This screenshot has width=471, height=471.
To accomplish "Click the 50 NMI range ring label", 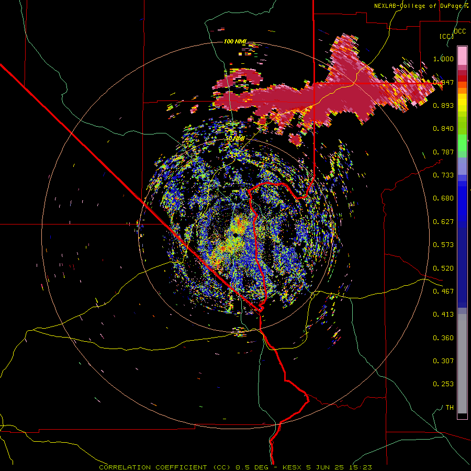I will click(235, 139).
